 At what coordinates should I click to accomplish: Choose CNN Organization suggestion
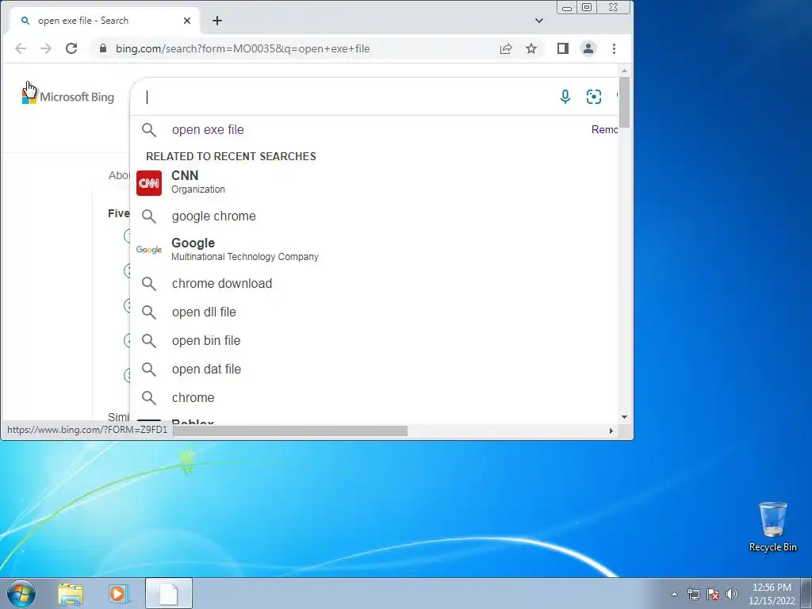pyautogui.click(x=374, y=182)
